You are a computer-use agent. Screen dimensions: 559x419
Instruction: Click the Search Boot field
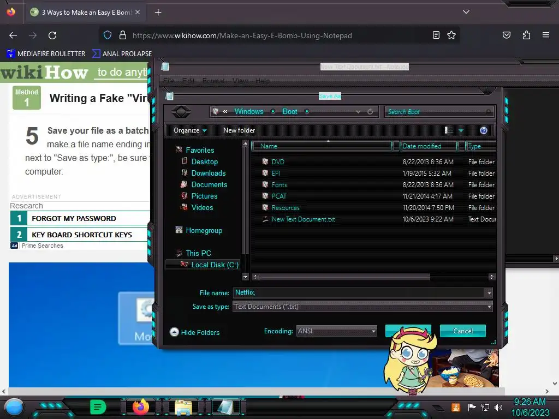(x=439, y=112)
